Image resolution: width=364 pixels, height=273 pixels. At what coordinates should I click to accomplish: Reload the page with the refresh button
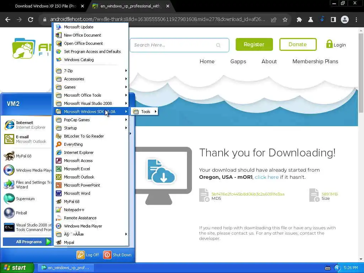[31, 20]
